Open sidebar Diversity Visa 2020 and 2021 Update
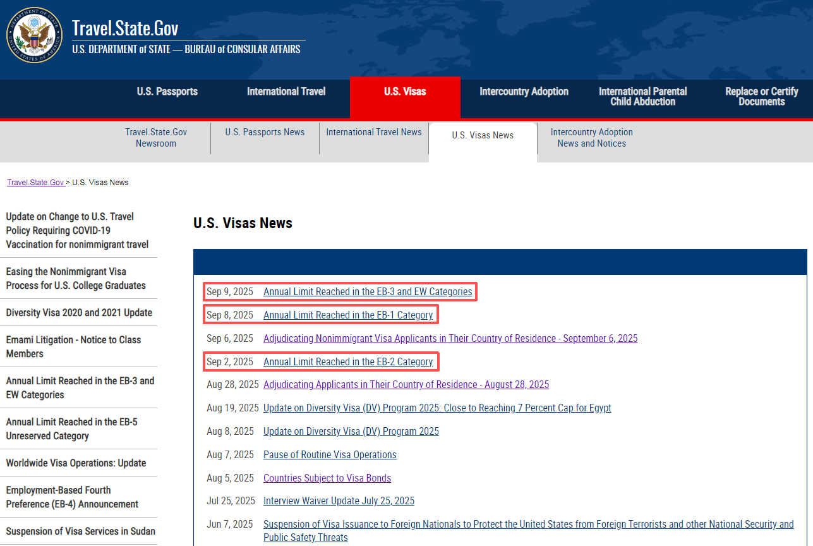This screenshot has width=813, height=546. [x=79, y=313]
